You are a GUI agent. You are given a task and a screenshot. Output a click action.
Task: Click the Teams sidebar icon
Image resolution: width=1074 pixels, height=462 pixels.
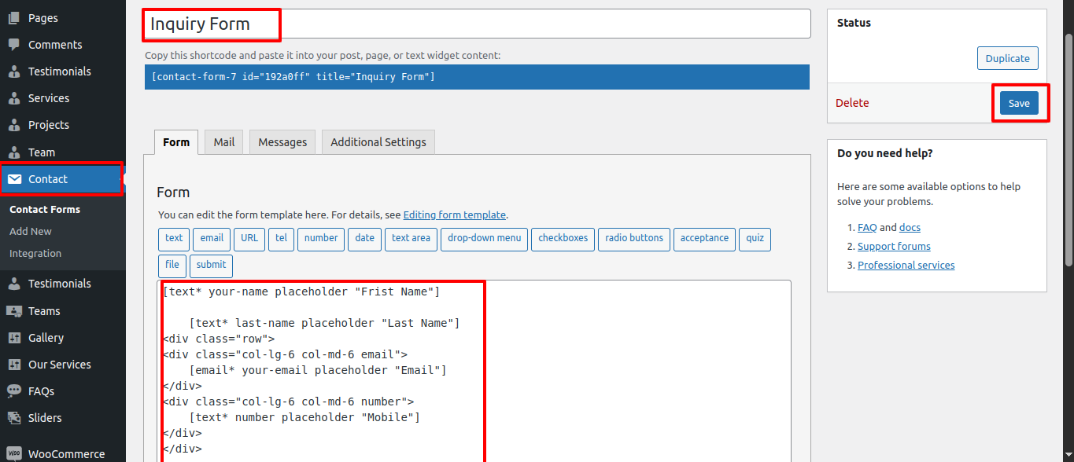point(14,311)
